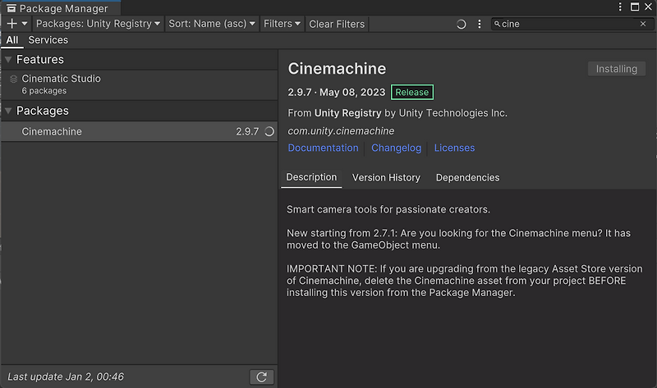Click the Cinematic Studio feature icon

(13, 79)
